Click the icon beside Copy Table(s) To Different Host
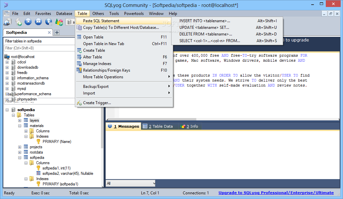 [79, 28]
